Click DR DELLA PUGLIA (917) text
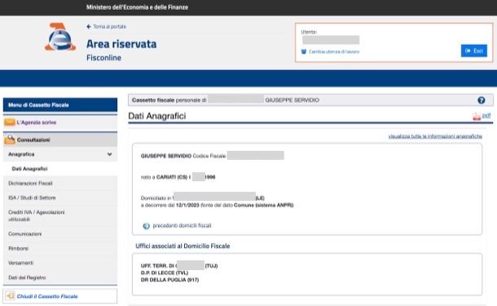The image size is (497, 306). coord(170,280)
